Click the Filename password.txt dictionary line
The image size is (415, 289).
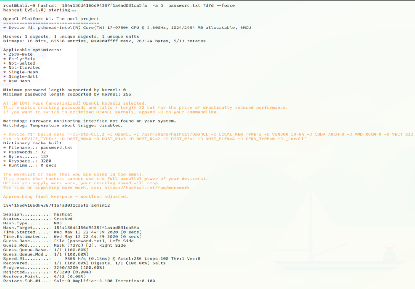(x=38, y=148)
